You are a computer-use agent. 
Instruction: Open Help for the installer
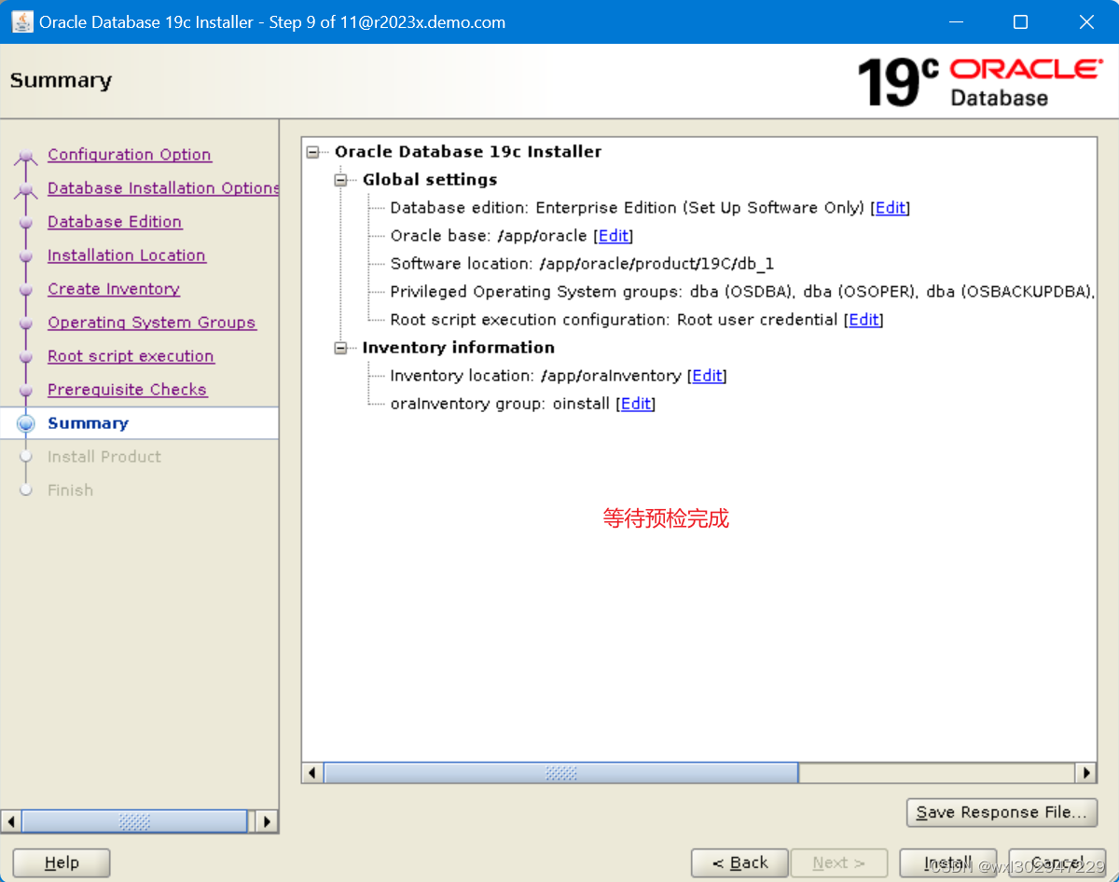(62, 862)
